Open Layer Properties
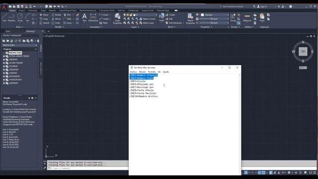This screenshot has height=179, width=318. (x=117, y=19)
